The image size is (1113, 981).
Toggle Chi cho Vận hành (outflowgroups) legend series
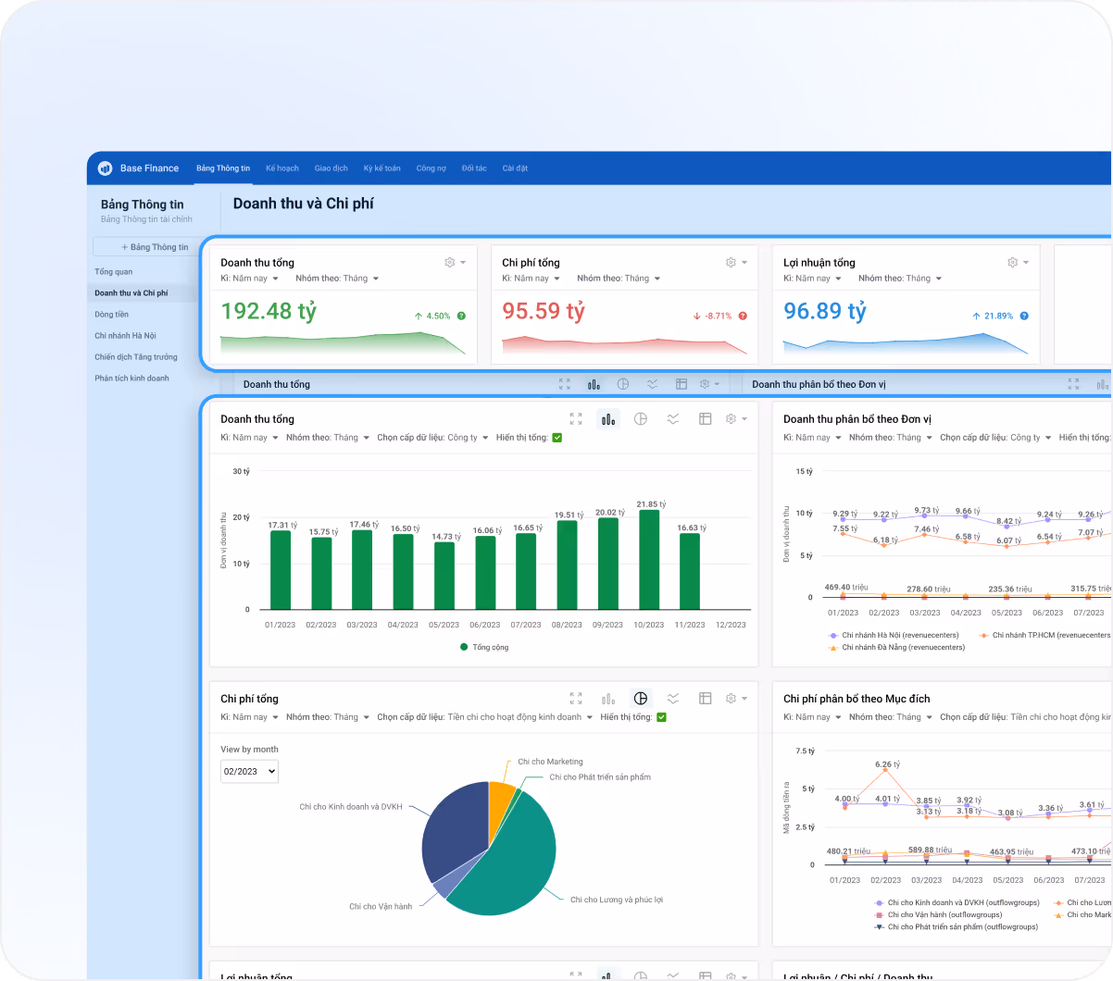pyautogui.click(x=937, y=914)
